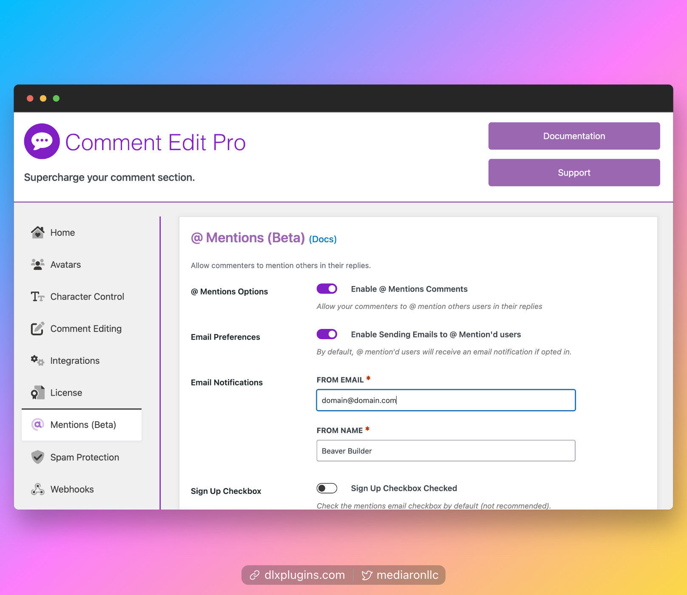Disable the Enable @ Mentions Comments toggle

[x=326, y=289]
